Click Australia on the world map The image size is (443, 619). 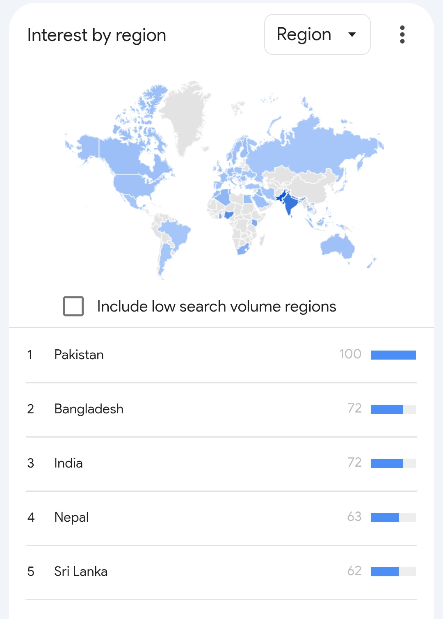338,247
